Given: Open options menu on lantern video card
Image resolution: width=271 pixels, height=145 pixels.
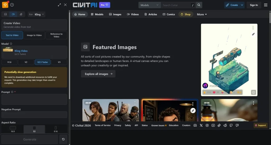Looking at the screenshot, I should [253, 103].
